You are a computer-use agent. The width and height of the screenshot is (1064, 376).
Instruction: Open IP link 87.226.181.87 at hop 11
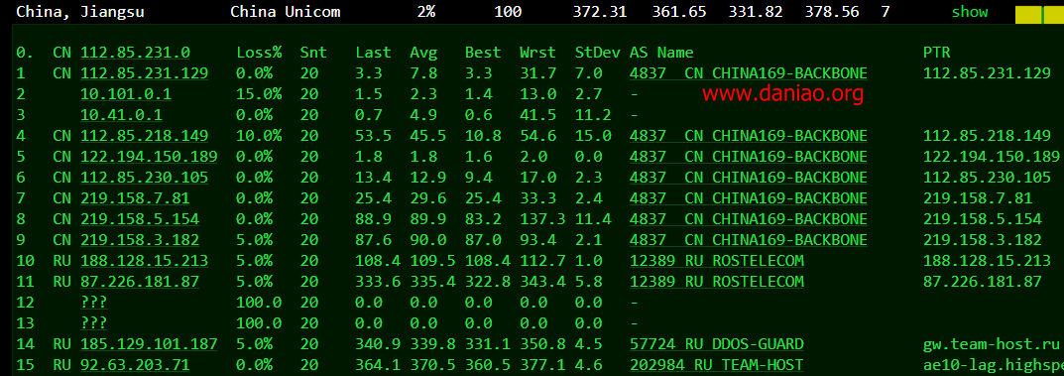140,281
